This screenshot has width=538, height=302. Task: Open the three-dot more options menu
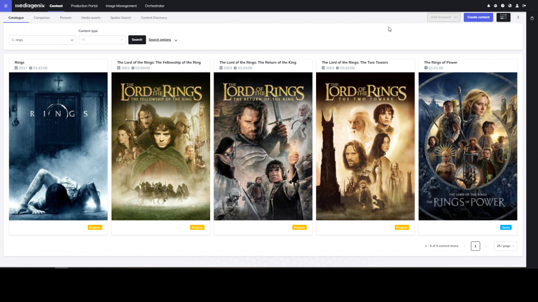(518, 18)
